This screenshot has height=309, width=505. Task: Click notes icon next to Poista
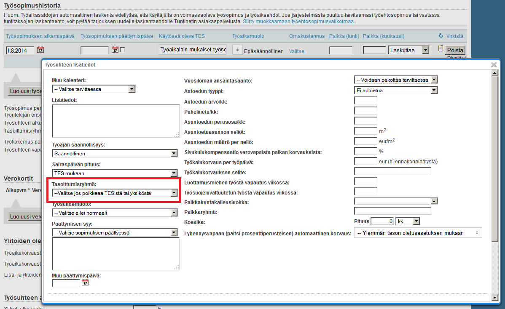click(x=441, y=48)
